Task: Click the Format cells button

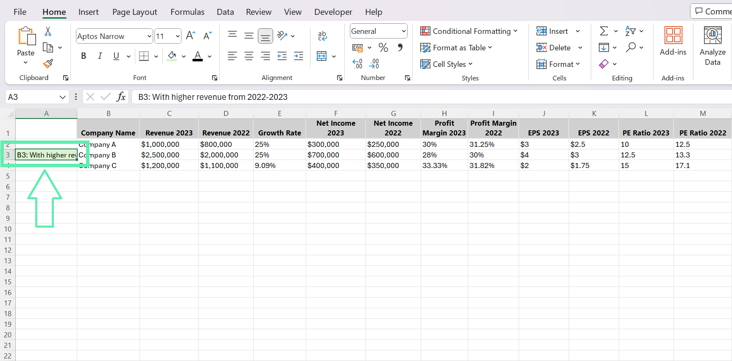Action: pyautogui.click(x=558, y=64)
